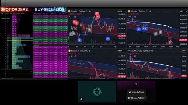Click the purple lightning icon at the bottom of the Bitcoin 5 chart
Screen dimensions: 188x105
tap(109, 78)
